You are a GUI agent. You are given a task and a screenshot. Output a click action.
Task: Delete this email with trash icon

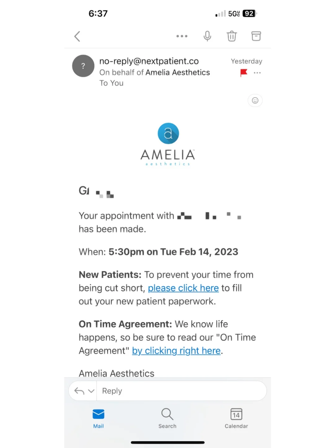tap(232, 36)
